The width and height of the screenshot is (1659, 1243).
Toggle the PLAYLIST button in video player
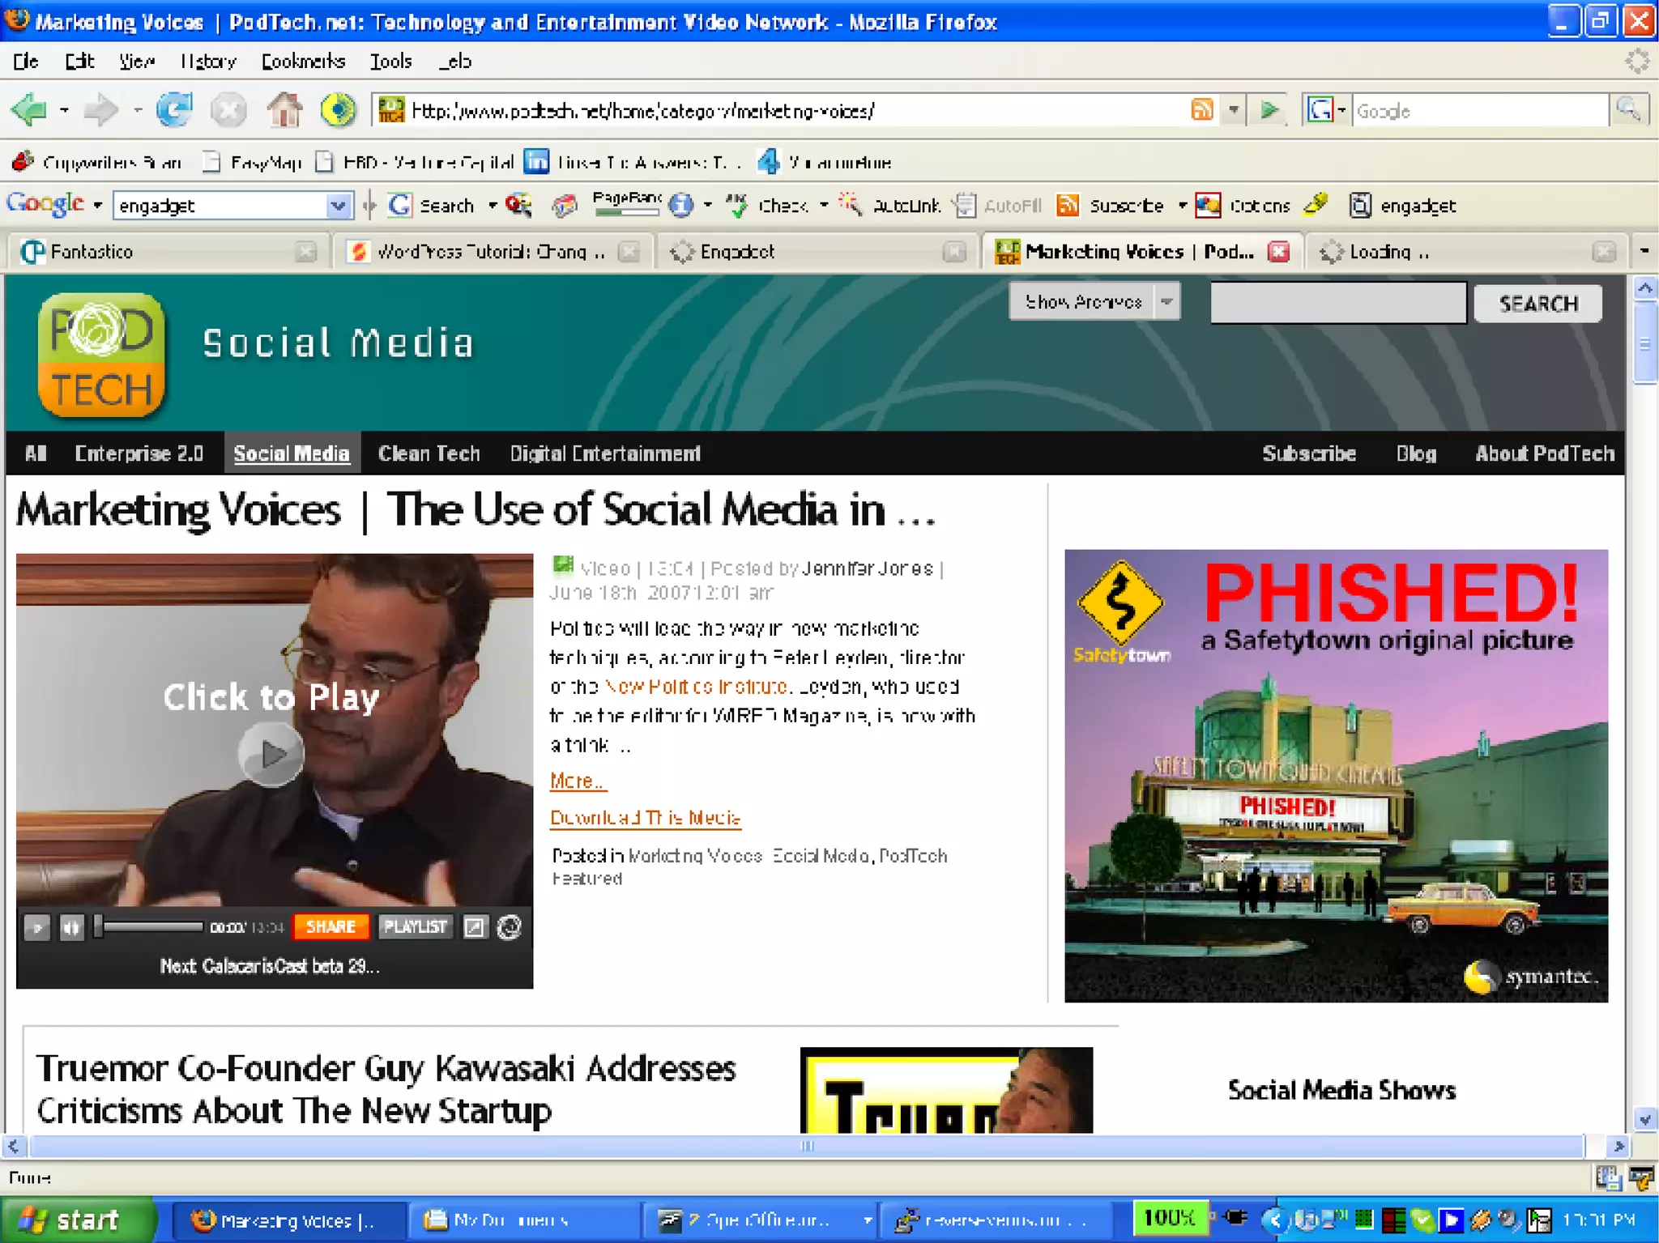(415, 927)
